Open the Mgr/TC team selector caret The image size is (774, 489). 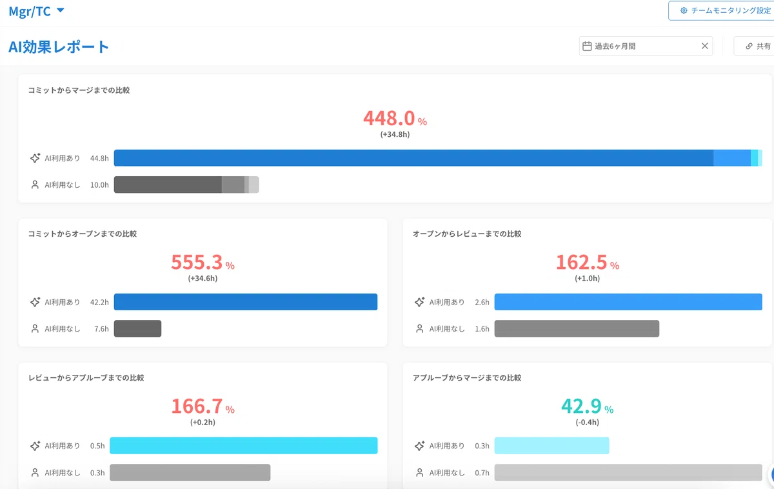tap(61, 10)
